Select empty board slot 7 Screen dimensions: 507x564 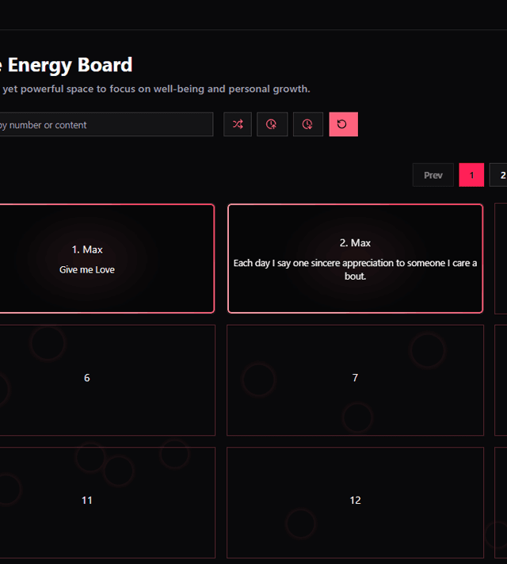355,380
